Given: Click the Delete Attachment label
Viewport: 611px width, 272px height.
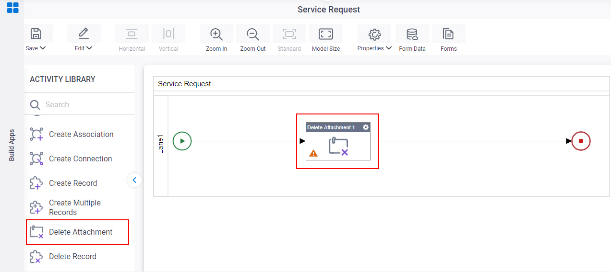Looking at the screenshot, I should (81, 232).
